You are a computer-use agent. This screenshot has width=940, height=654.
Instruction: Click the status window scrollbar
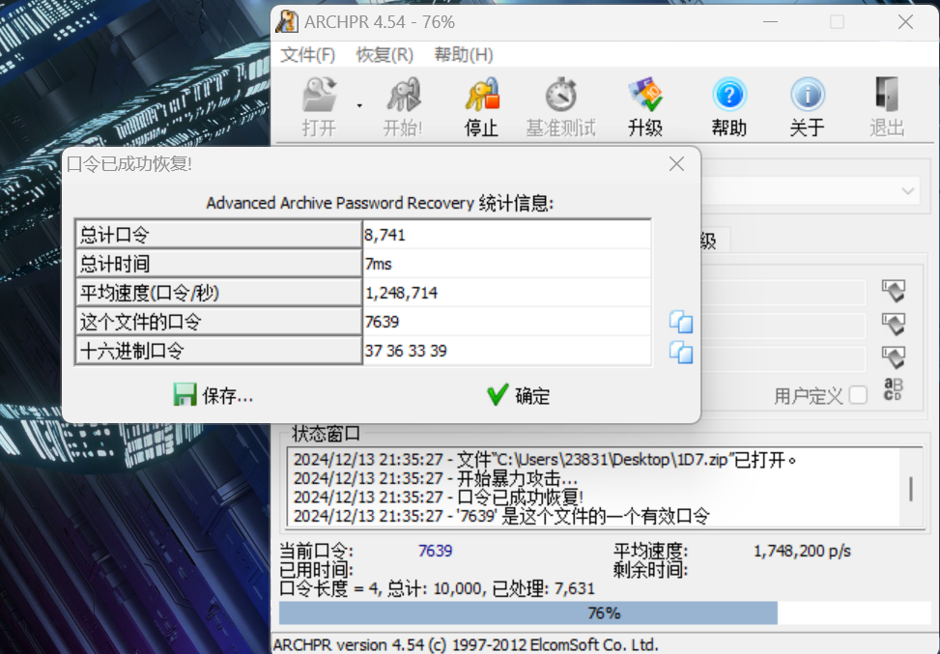(911, 488)
